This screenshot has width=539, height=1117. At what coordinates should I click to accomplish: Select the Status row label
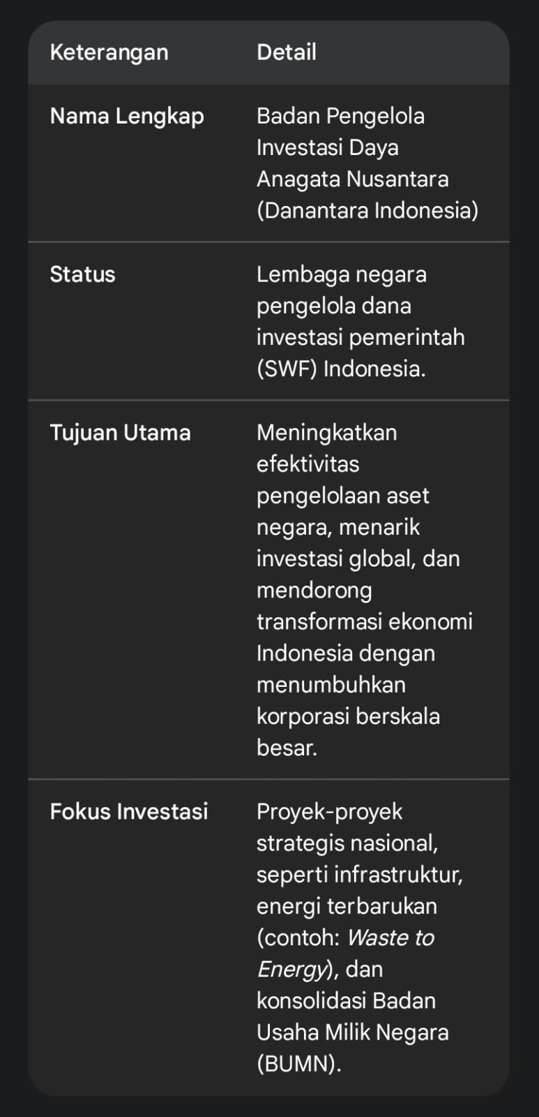82,274
